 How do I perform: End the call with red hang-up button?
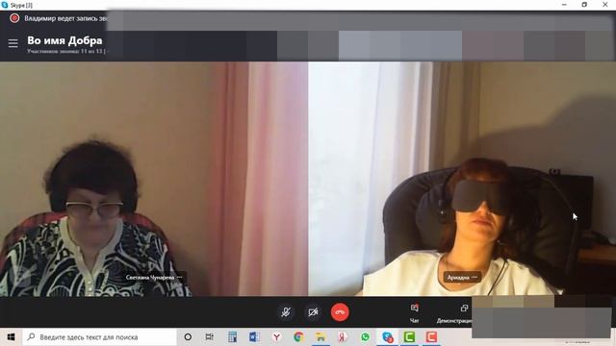pyautogui.click(x=340, y=312)
